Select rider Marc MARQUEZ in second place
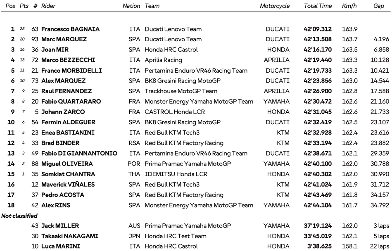The height and width of the screenshot is (251, 392). (x=64, y=40)
